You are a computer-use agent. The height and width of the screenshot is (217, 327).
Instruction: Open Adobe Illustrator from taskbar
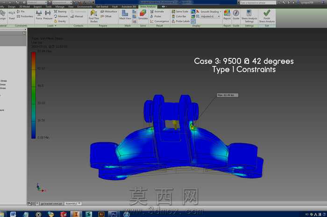[x=101, y=214]
